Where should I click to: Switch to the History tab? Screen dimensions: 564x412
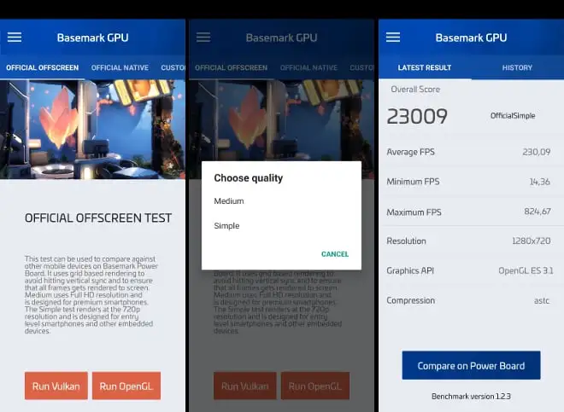(x=517, y=67)
